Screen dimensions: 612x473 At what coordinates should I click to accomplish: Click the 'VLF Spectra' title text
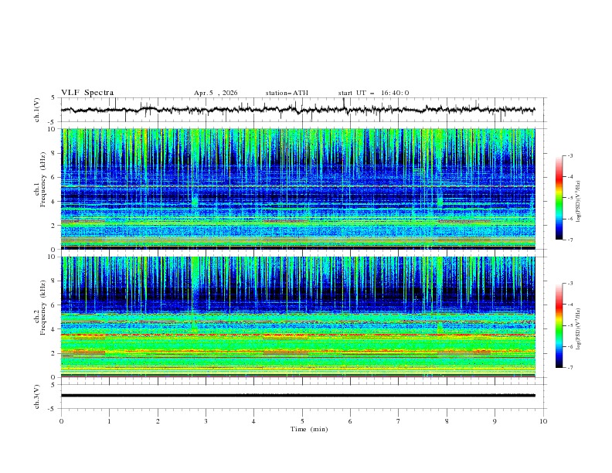click(x=87, y=93)
